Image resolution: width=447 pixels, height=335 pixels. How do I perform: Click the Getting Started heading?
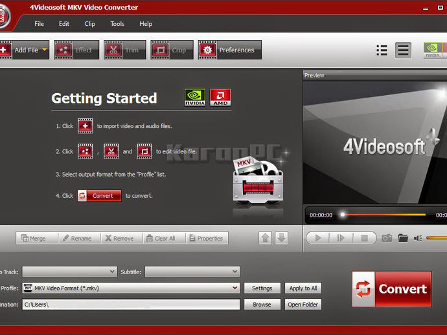[x=104, y=98]
